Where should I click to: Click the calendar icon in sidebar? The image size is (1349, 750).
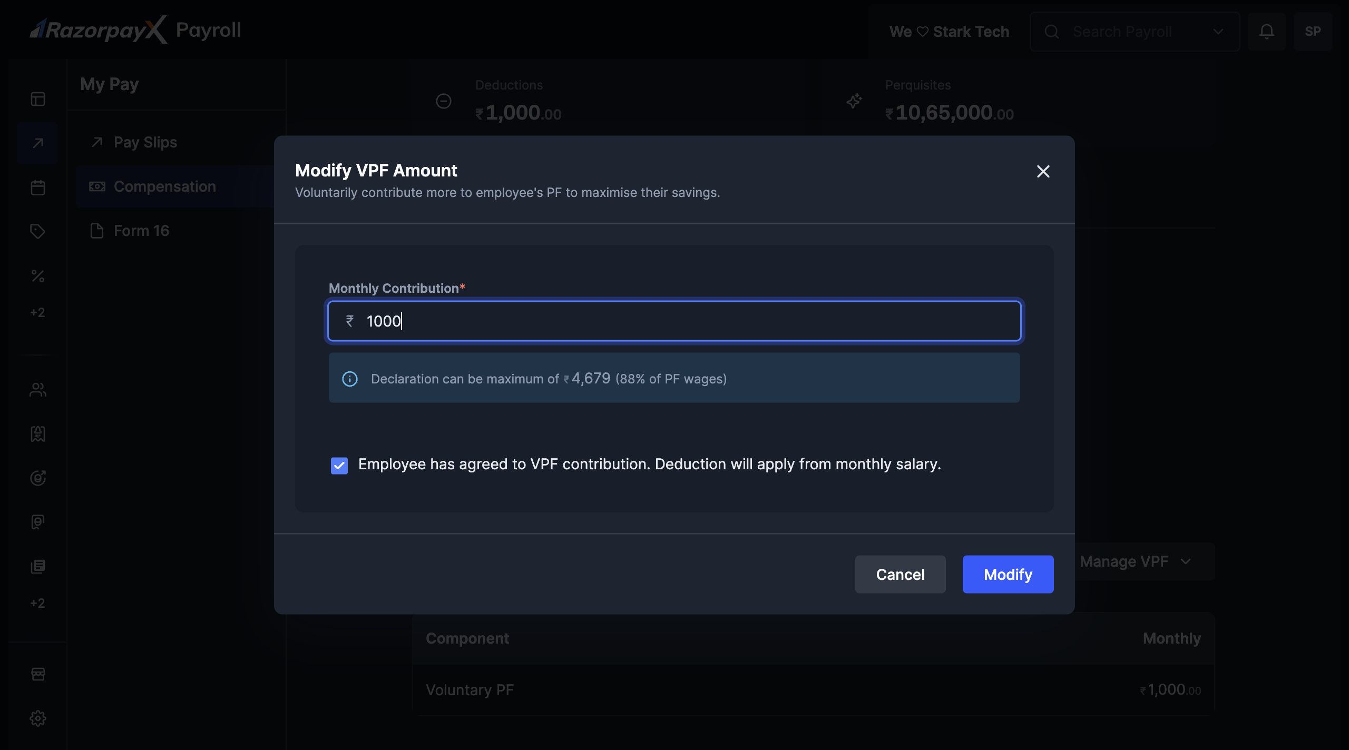38,187
